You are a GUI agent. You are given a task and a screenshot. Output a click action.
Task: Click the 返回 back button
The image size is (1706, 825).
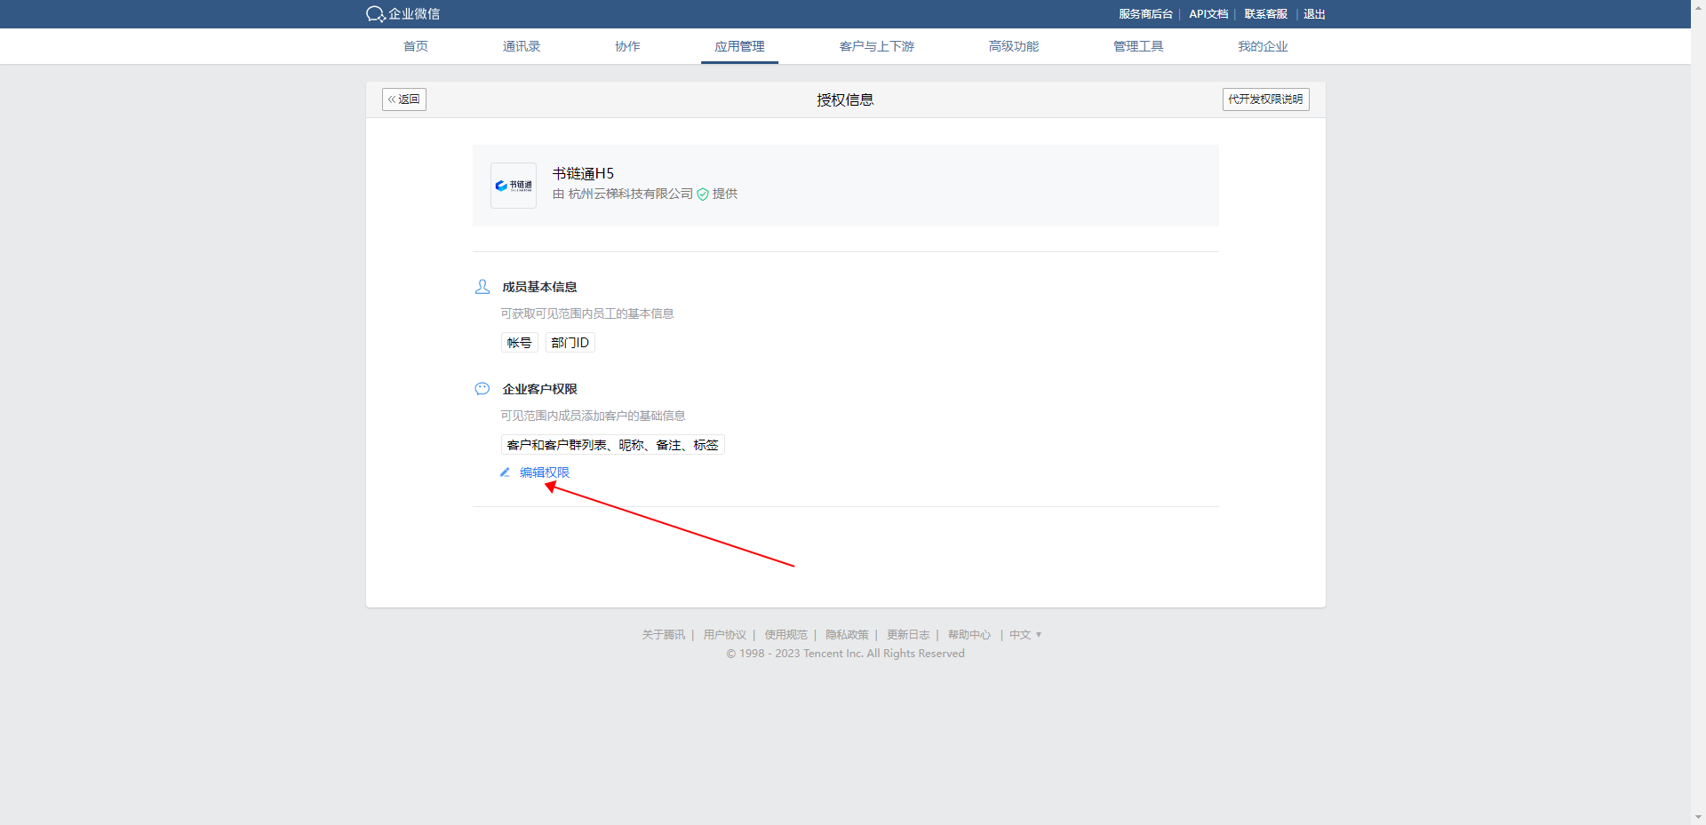(x=404, y=99)
